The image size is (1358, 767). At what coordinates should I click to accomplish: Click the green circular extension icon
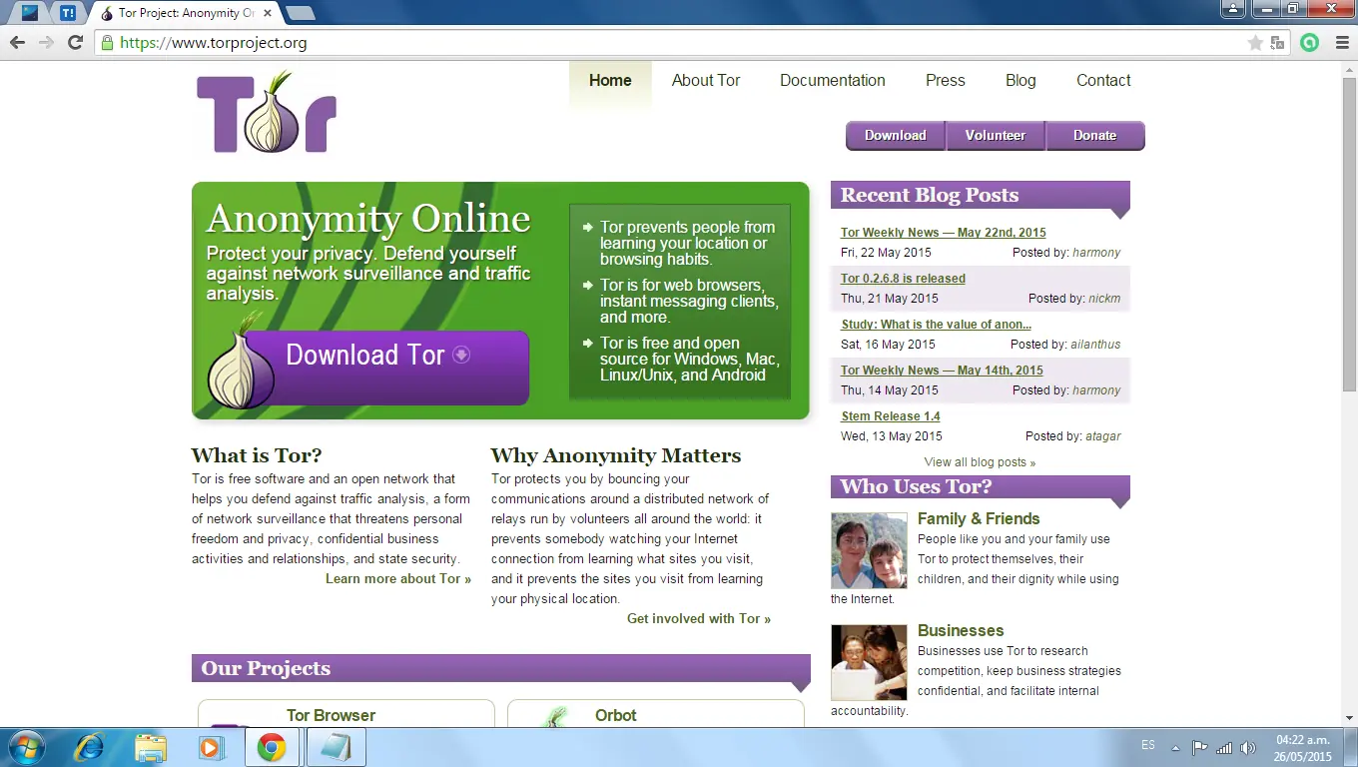tap(1309, 43)
